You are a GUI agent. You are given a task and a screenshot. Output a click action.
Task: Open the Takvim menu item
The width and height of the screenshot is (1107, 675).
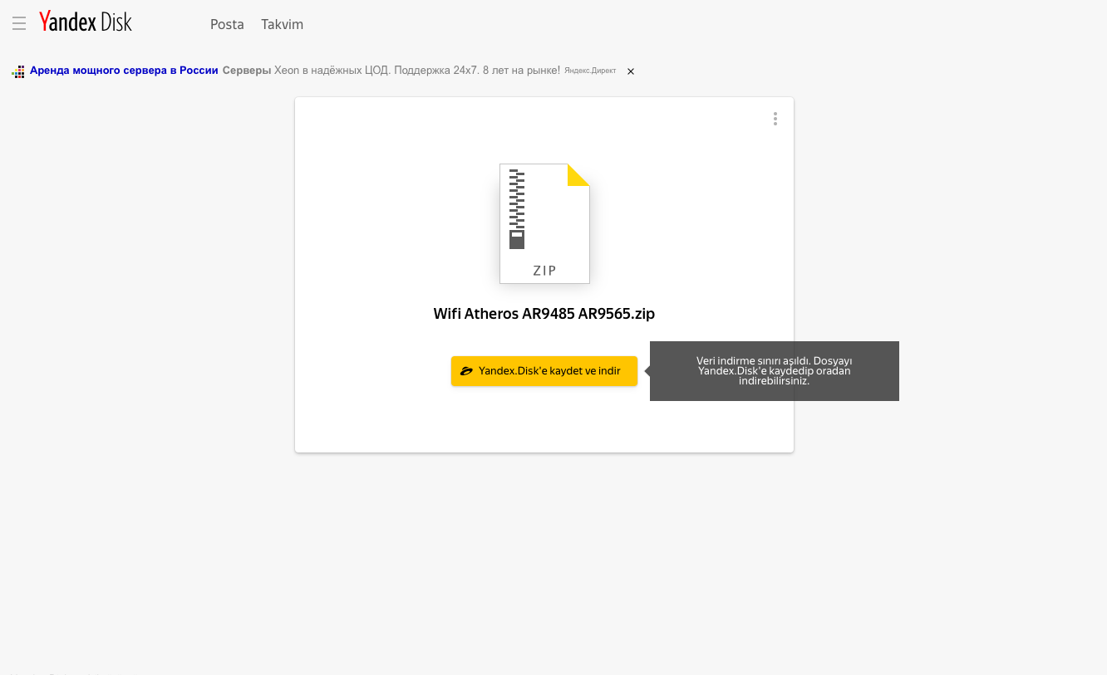pos(282,24)
